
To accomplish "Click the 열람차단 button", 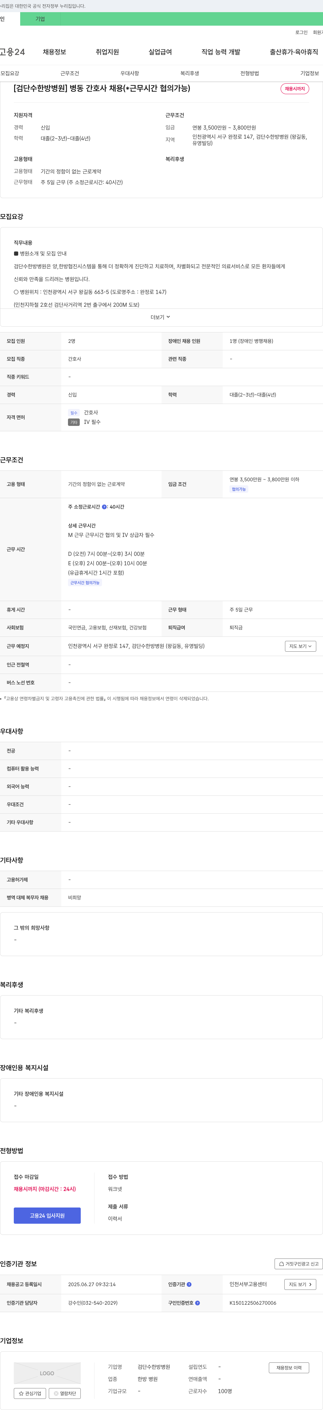I will click(x=65, y=1393).
